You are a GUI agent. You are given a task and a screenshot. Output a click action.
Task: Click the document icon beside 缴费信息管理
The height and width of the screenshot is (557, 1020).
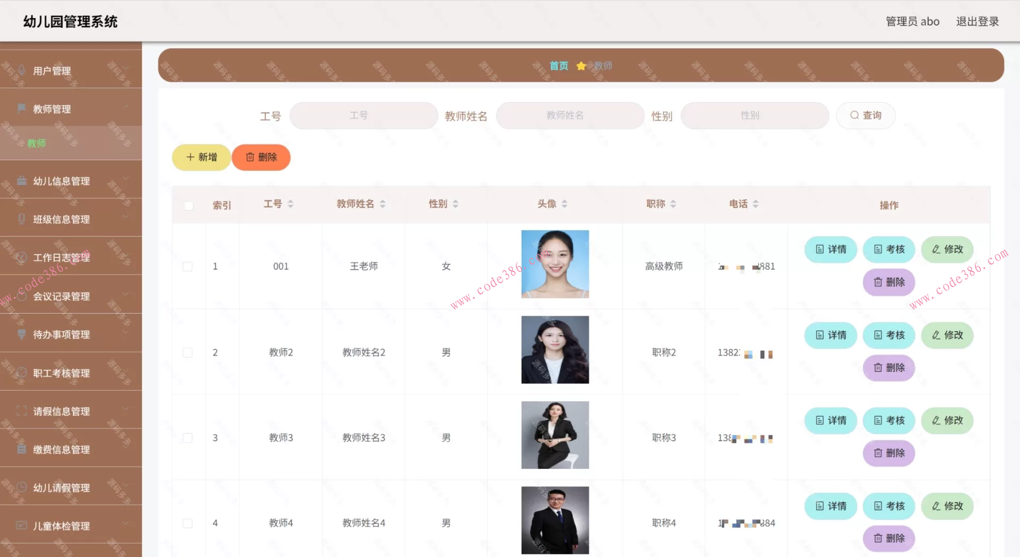click(x=22, y=449)
